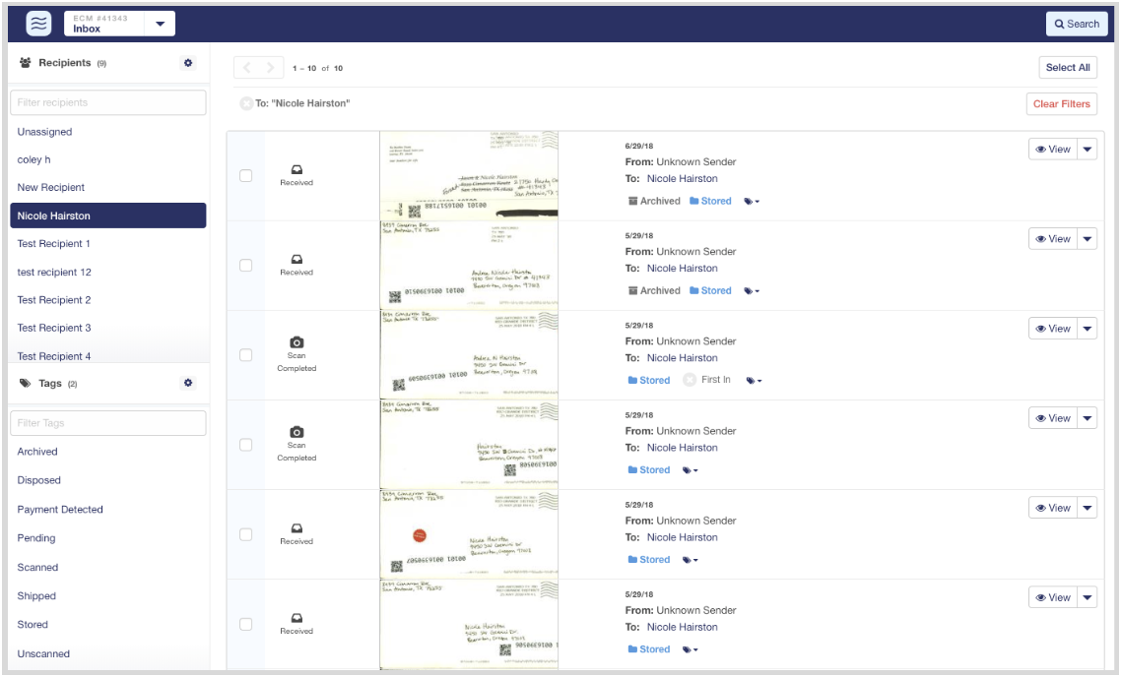Click the tag icon on the 6/29/18 mail item
The image size is (1121, 677).
point(751,202)
